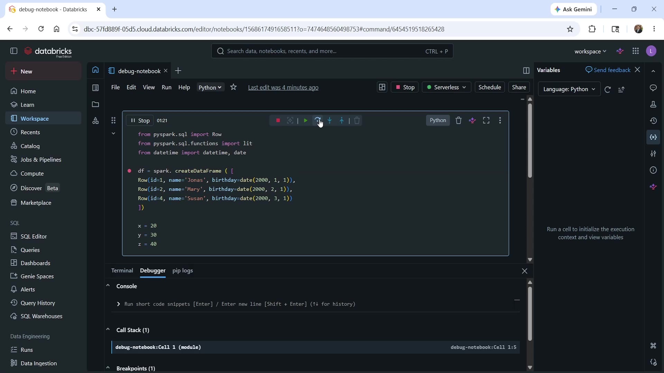
Task: Open the View menu
Action: 149,87
